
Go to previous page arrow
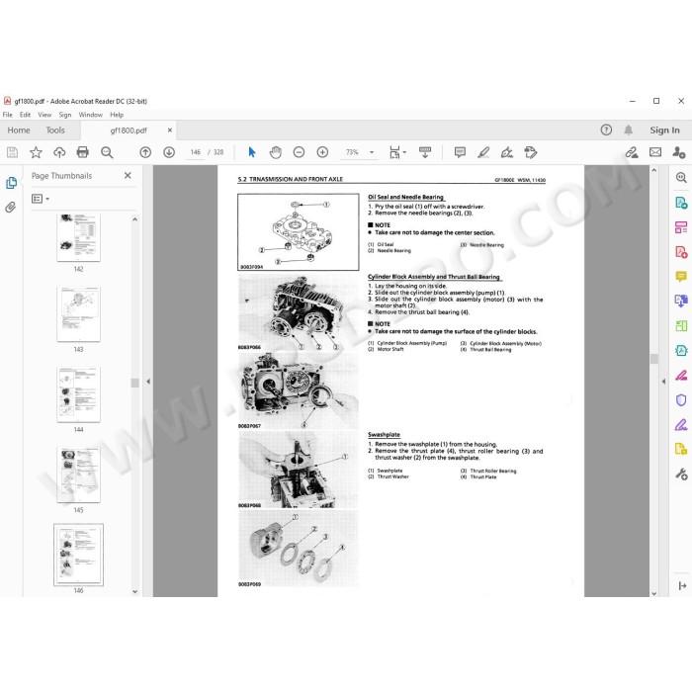coord(145,152)
